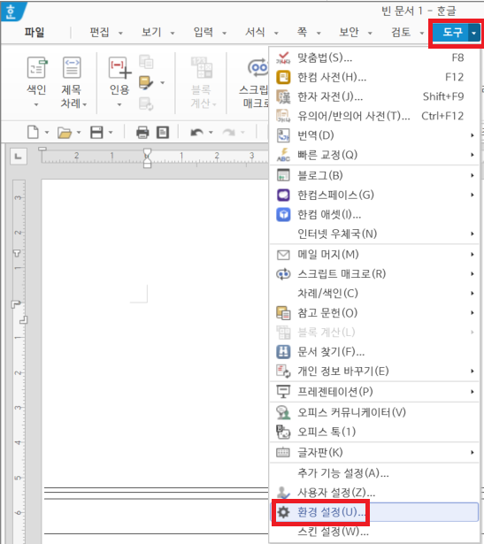This screenshot has height=544, width=484.
Task: Select 추가 기능 설정 menu item
Action: 374,473
